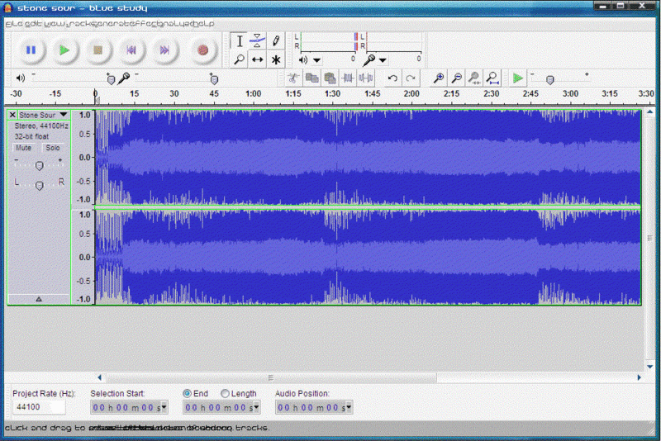Click the Pause button in the transport controls
The image size is (661, 441).
pos(31,50)
